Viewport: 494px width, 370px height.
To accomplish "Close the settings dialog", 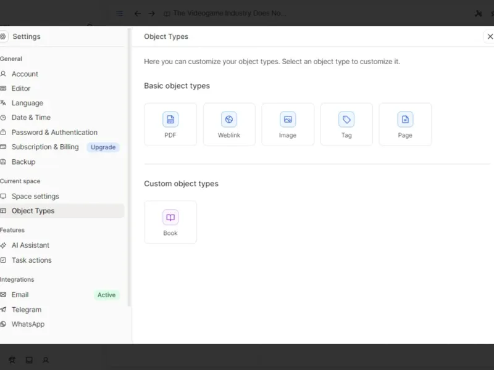I will tap(490, 36).
